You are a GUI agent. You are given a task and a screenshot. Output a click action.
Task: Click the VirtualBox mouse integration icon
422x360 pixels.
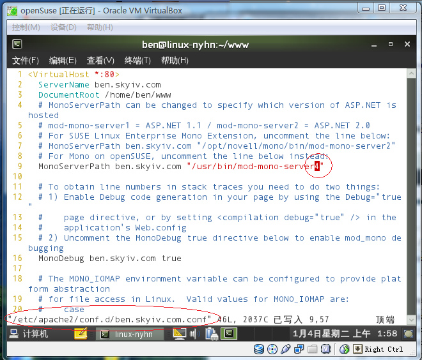[344, 349]
